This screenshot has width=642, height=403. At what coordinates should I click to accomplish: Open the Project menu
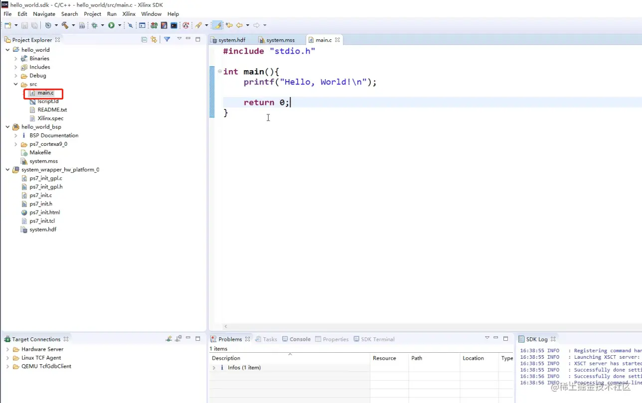[93, 14]
